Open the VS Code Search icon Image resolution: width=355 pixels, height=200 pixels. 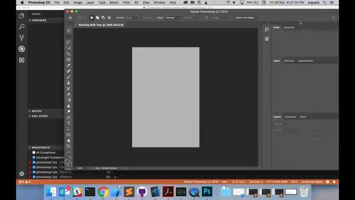[x=22, y=27]
